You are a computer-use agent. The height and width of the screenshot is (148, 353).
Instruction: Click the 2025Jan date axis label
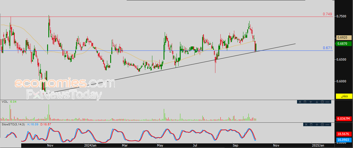tap(318, 146)
